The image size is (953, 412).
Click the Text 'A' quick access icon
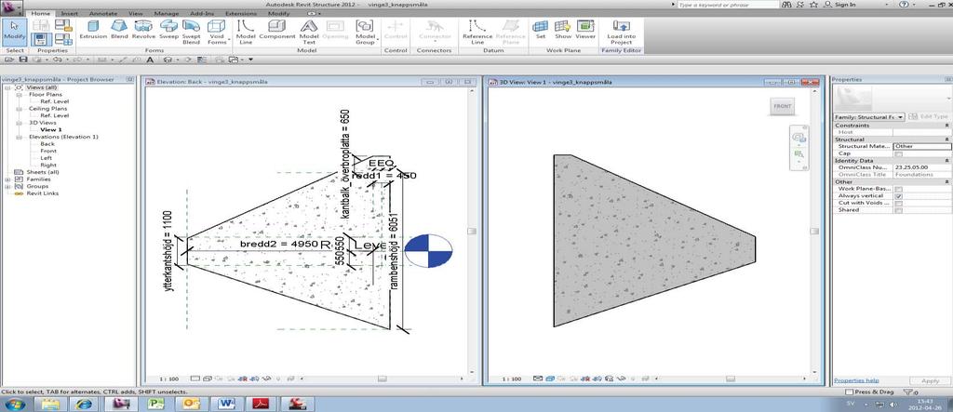(x=150, y=60)
